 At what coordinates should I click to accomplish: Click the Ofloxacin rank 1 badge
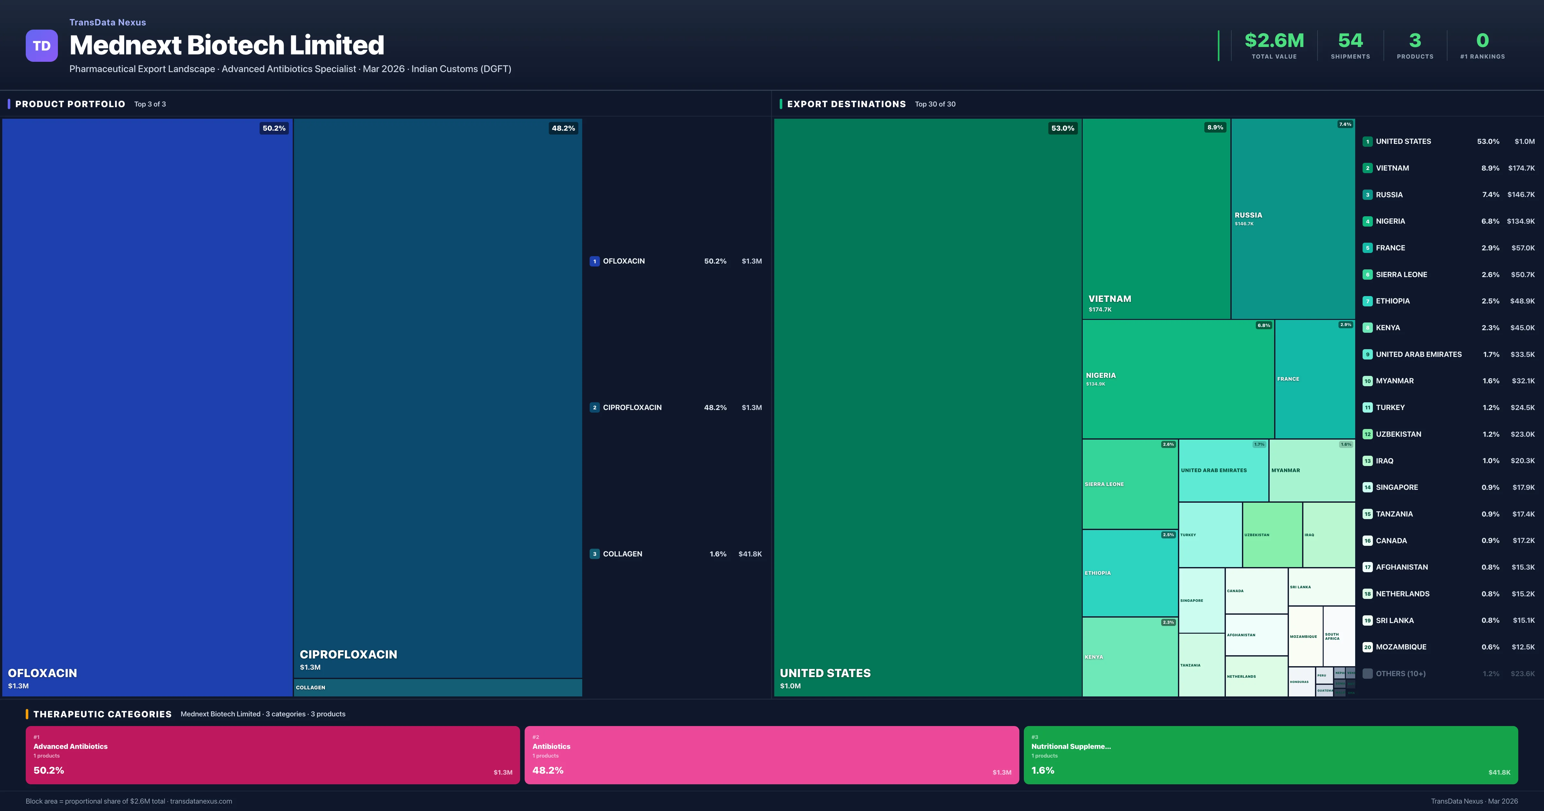[594, 261]
